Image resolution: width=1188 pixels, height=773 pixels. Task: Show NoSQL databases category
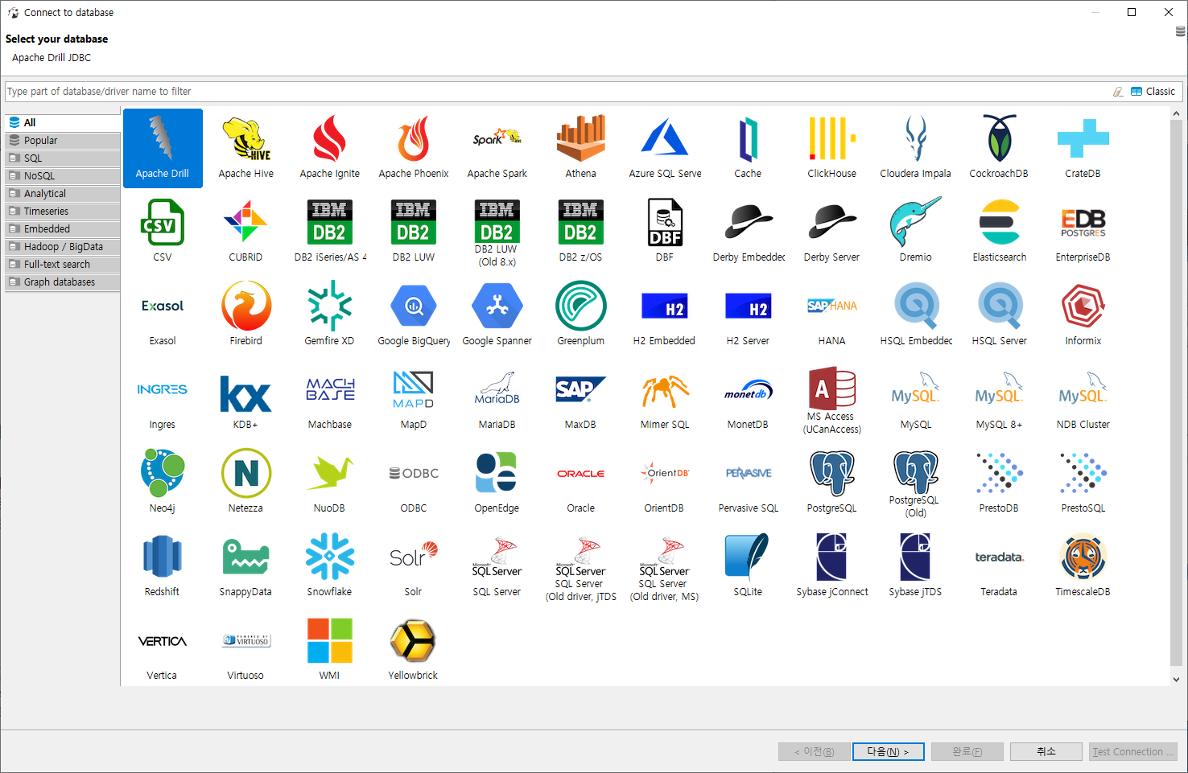[x=63, y=176]
